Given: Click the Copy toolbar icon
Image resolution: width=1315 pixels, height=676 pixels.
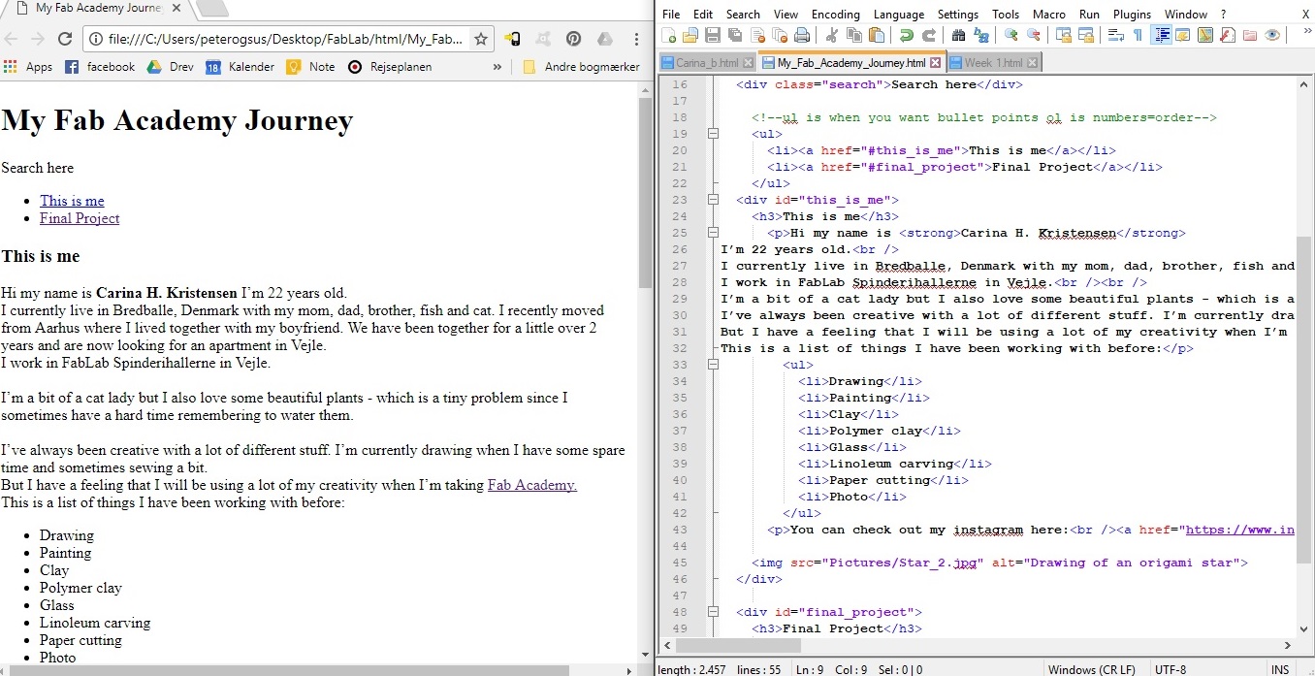Looking at the screenshot, I should click(x=853, y=36).
